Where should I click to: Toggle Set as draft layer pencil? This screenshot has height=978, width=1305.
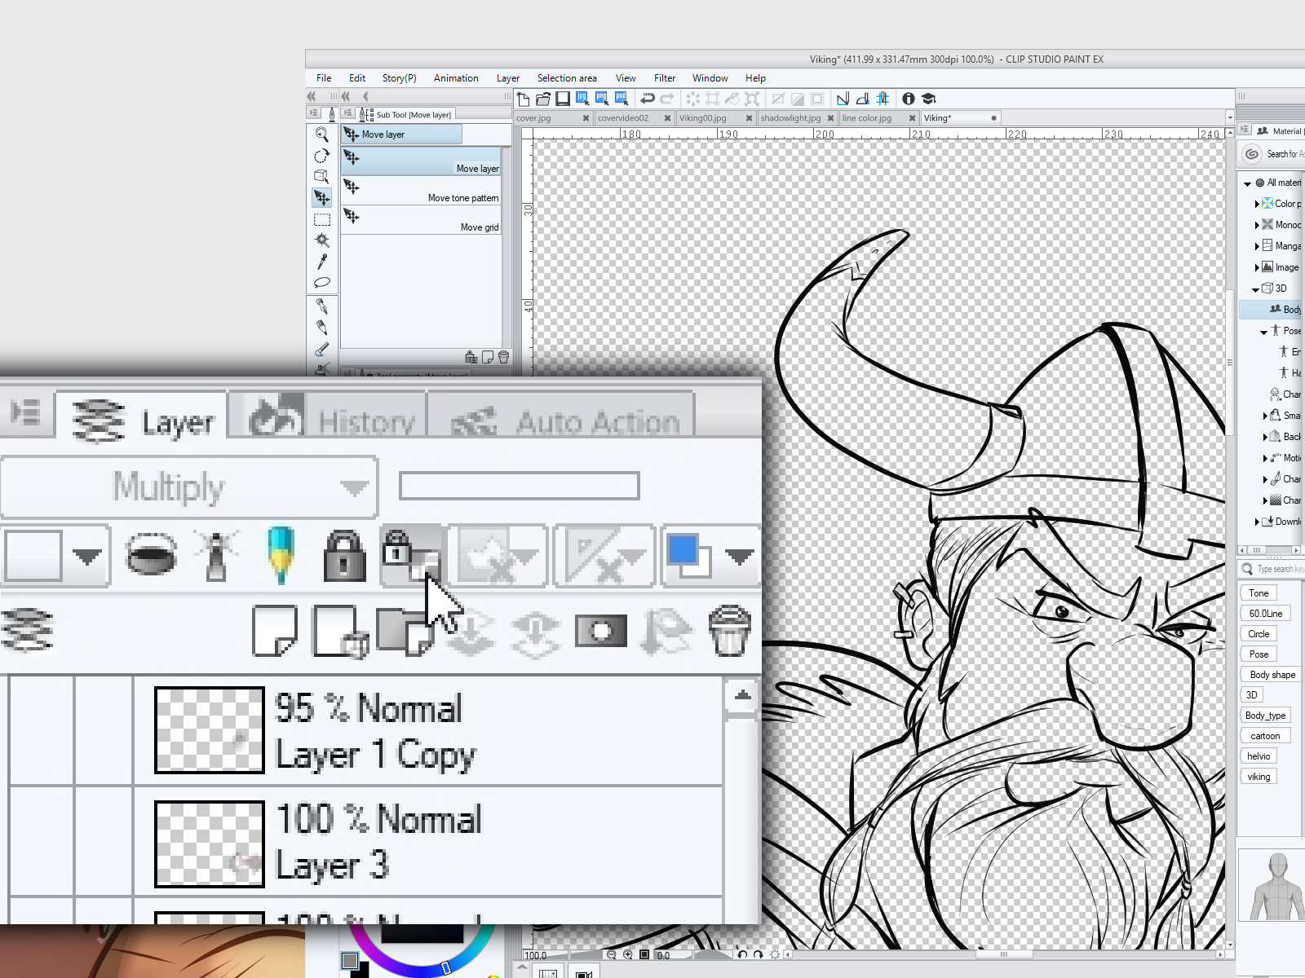[x=281, y=555]
